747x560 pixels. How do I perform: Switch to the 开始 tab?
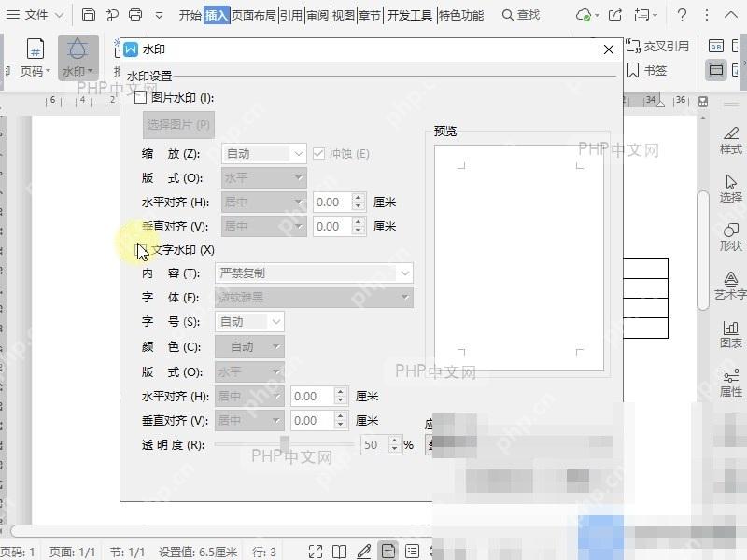[x=190, y=16]
